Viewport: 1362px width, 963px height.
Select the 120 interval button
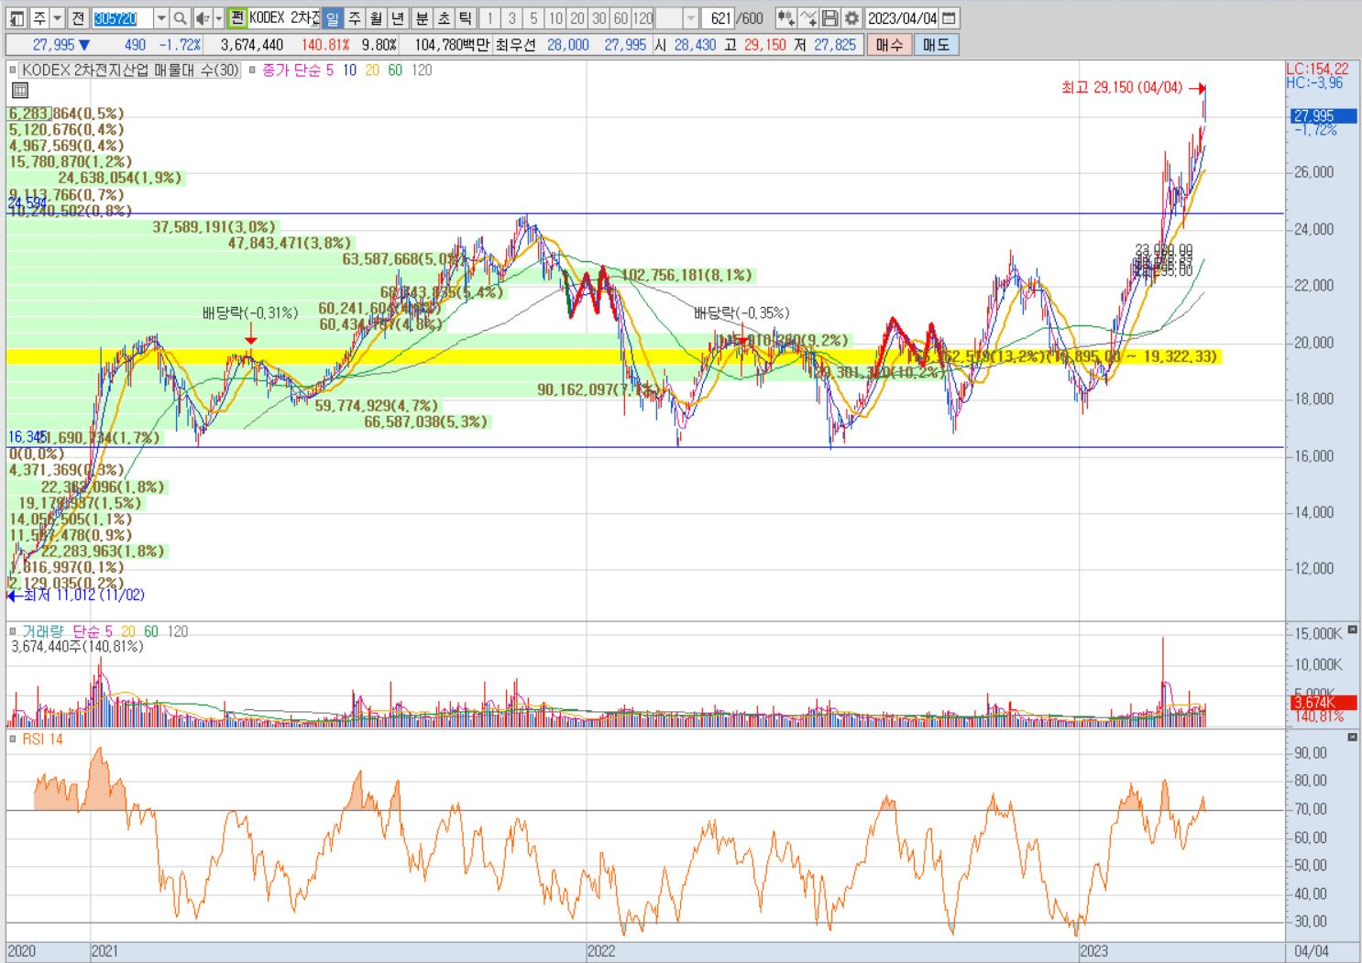pos(643,18)
